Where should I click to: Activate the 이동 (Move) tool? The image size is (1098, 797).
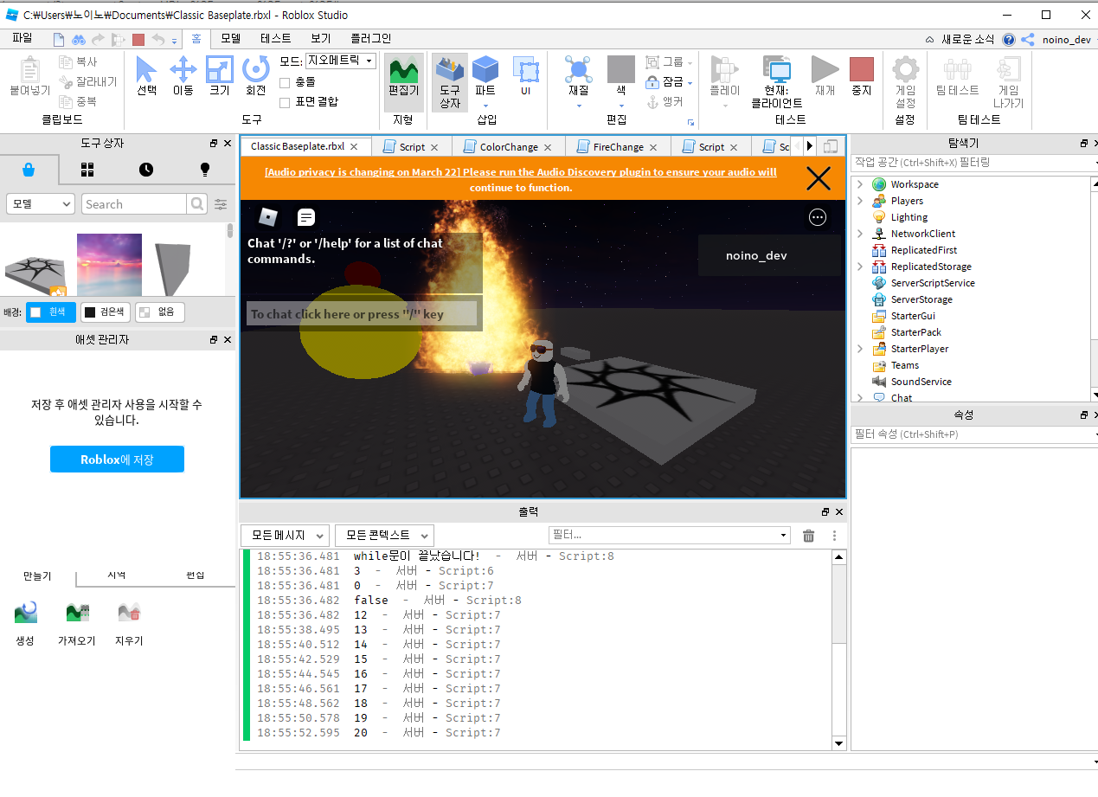click(x=183, y=75)
